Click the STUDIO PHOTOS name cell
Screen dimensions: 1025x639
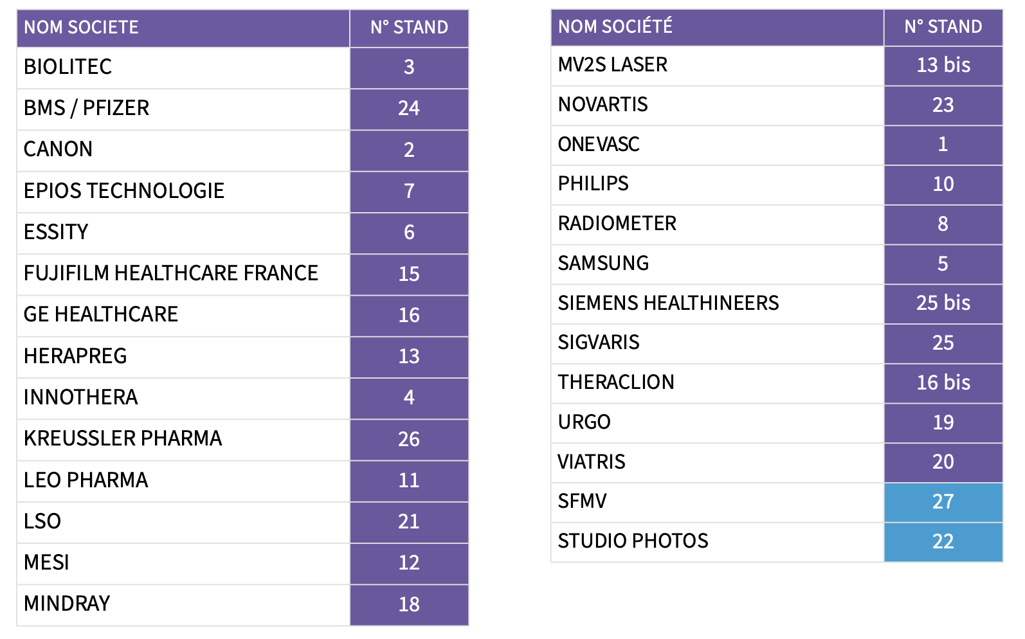click(x=633, y=541)
